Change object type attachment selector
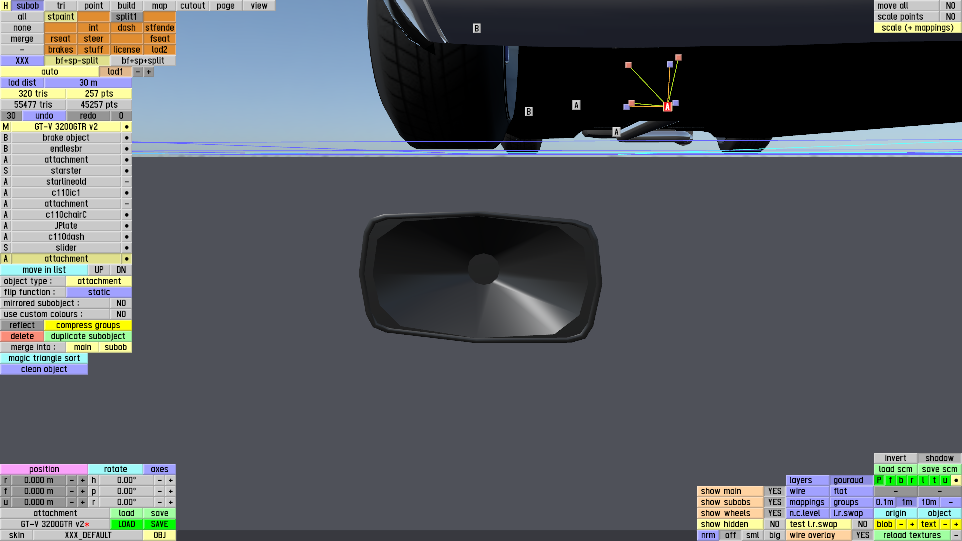This screenshot has height=541, width=962. tap(99, 281)
